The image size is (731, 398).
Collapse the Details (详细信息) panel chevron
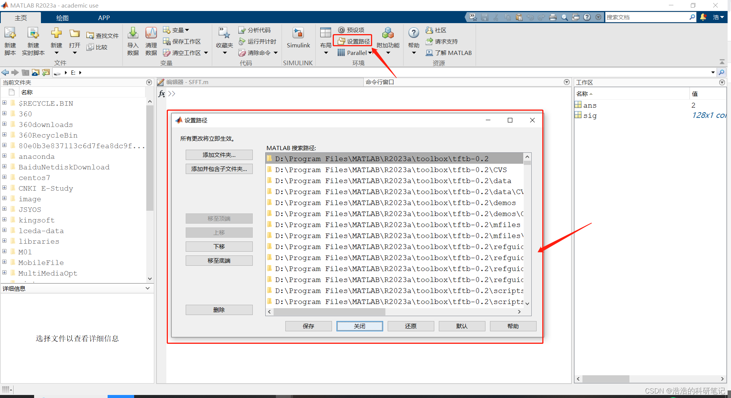[x=147, y=288]
